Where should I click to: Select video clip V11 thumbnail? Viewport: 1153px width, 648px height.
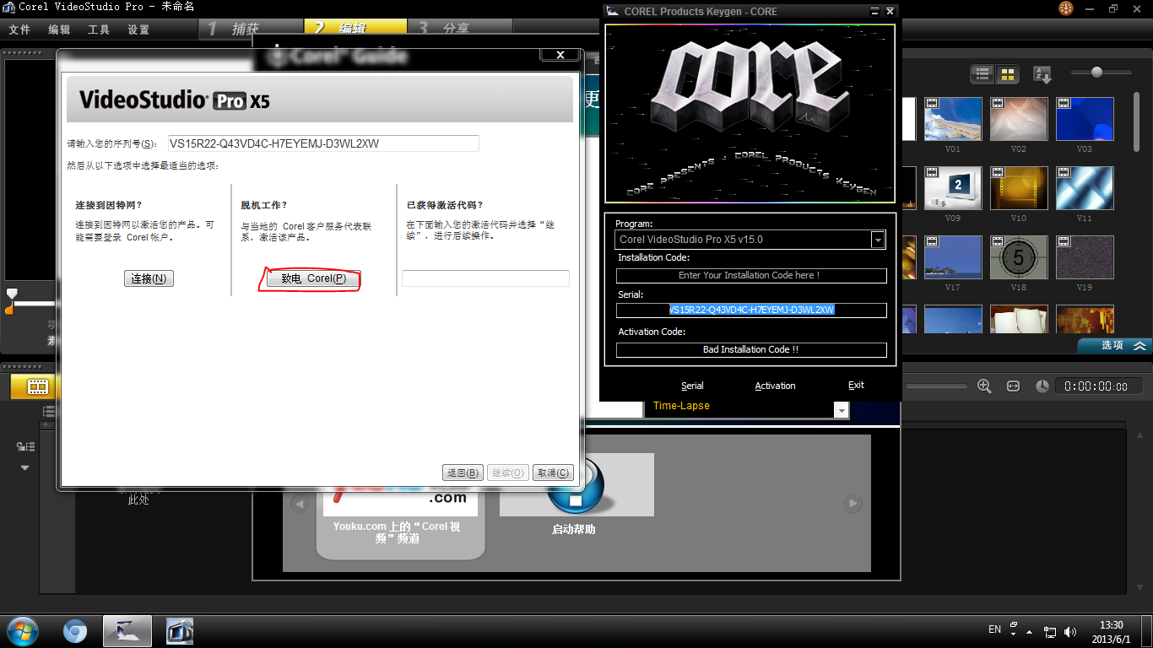click(x=1085, y=188)
